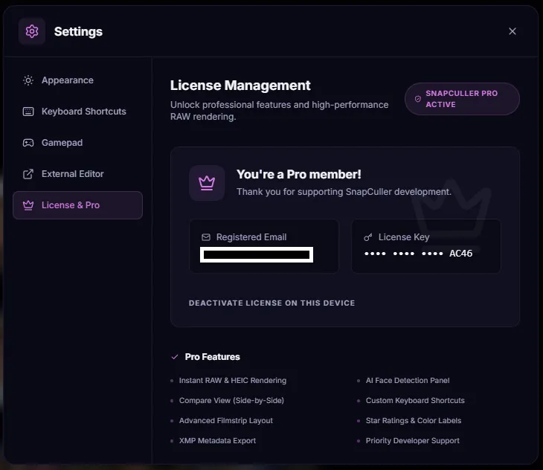Click 'Star Ratings & Color Labels' feature
This screenshot has height=470, width=543.
[x=414, y=420]
